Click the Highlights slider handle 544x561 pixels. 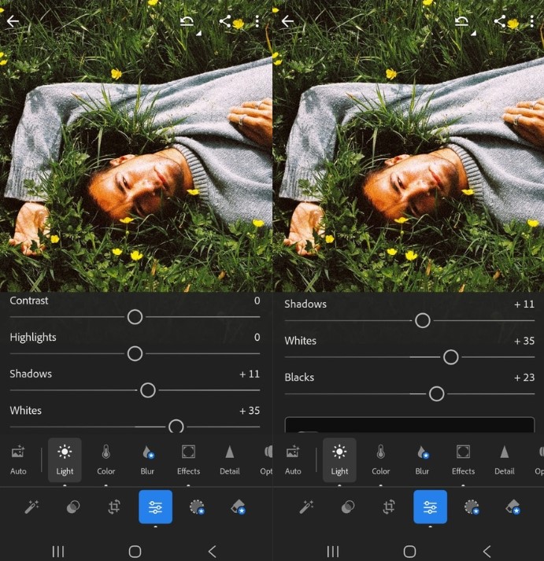[x=135, y=353]
